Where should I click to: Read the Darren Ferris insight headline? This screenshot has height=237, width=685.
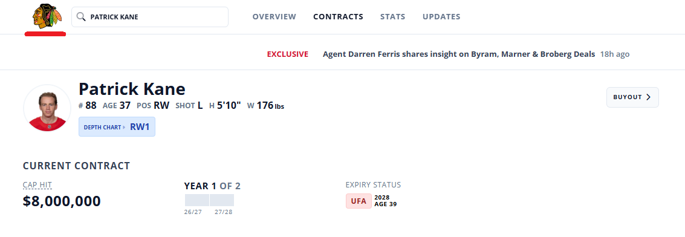[x=459, y=54]
